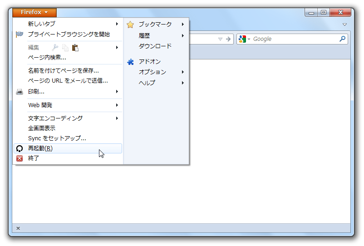364x246 pixels.
Task: Maximize the Firefox window
Action: pos(324,13)
